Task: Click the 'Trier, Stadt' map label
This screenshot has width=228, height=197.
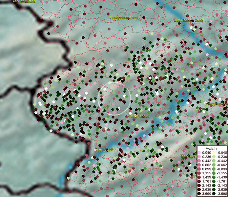Action: [104, 150]
